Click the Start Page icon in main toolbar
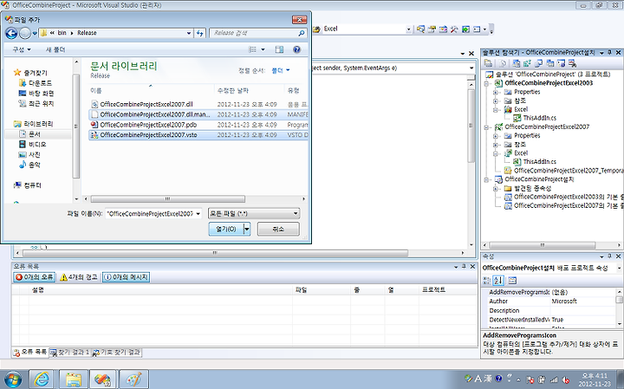Screen dimensions: 624x389 465,29
